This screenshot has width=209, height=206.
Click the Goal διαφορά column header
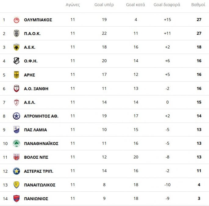[x=167, y=5]
